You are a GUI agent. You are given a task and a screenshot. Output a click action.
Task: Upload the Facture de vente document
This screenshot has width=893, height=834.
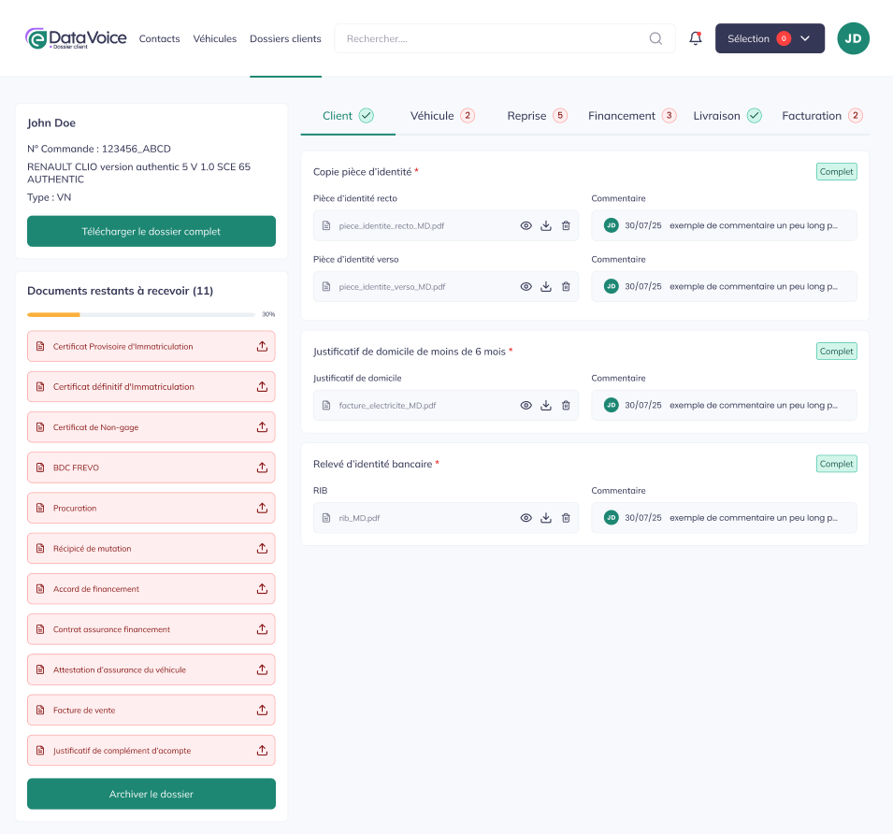pyautogui.click(x=262, y=711)
